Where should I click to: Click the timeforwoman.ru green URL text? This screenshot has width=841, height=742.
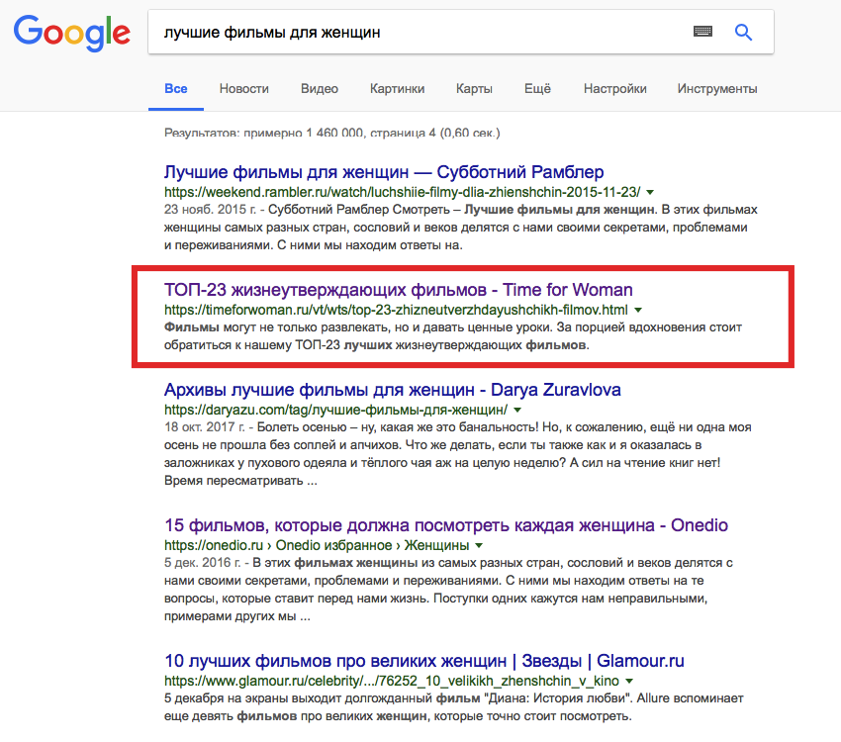(396, 310)
